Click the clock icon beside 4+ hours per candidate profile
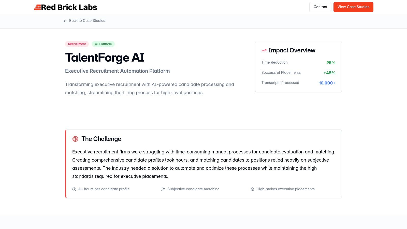Image resolution: width=407 pixels, height=229 pixels. (74, 189)
